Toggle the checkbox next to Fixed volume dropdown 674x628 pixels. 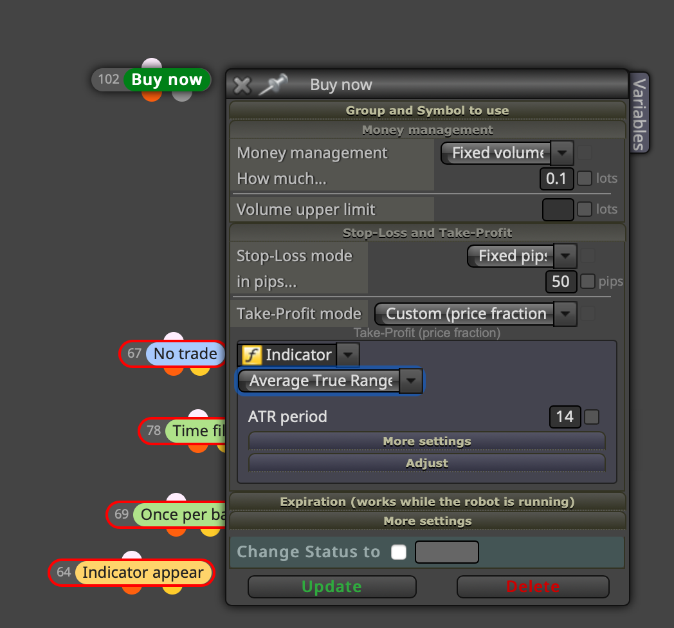585,152
